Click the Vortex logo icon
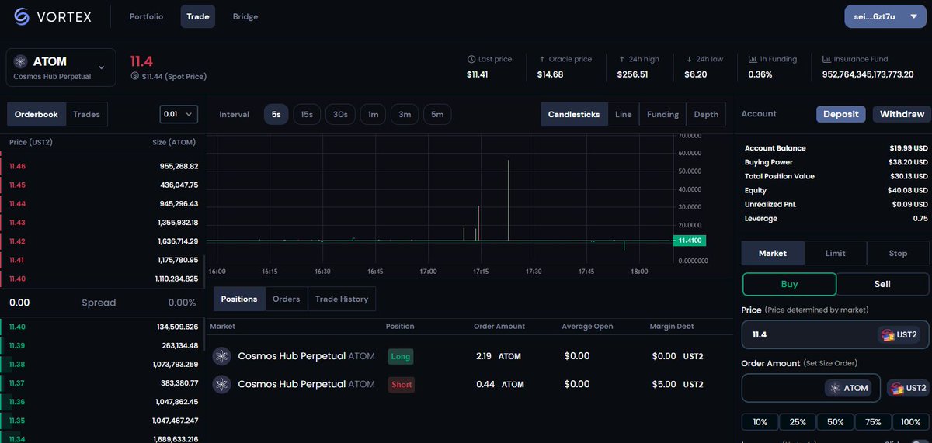This screenshot has width=932, height=443. tap(22, 16)
